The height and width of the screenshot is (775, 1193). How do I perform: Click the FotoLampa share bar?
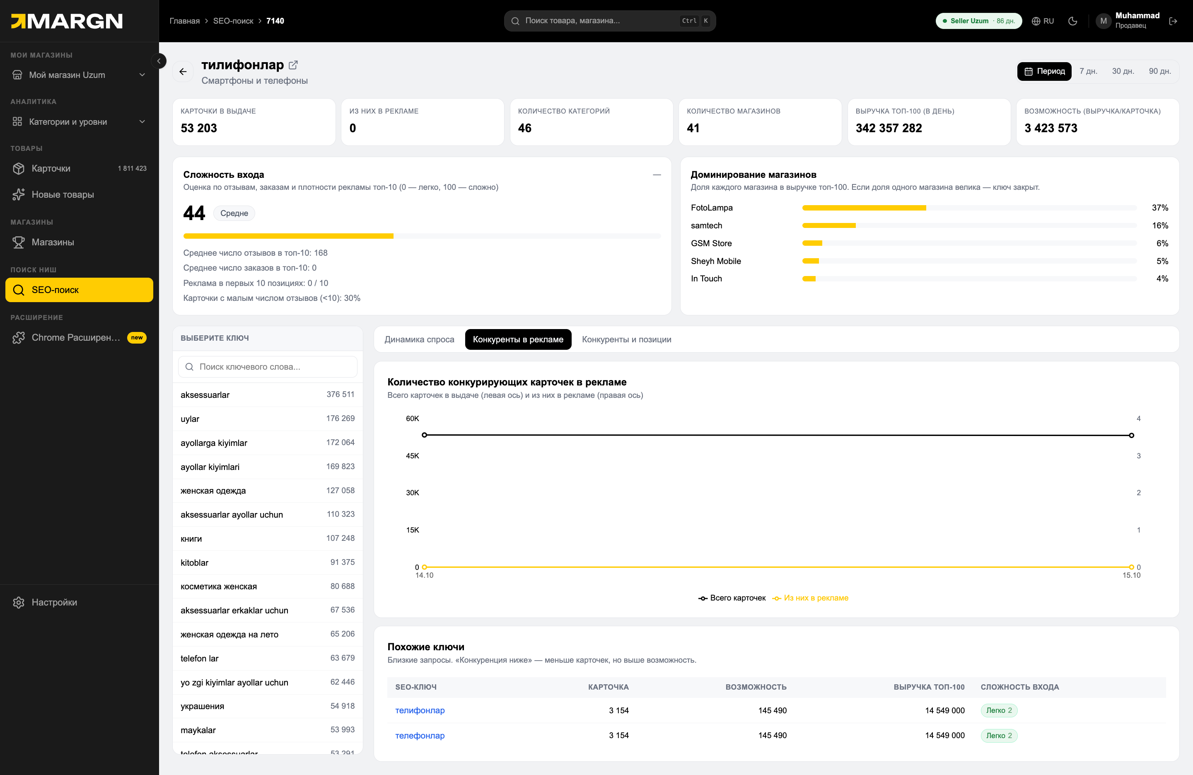tap(969, 208)
